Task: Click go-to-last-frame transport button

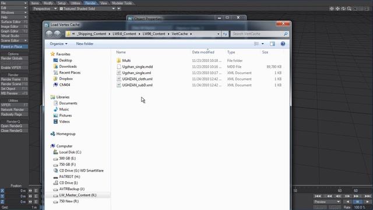Action: pos(368,196)
